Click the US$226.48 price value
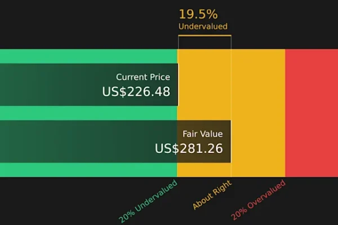The width and height of the screenshot is (338, 225). [x=136, y=91]
